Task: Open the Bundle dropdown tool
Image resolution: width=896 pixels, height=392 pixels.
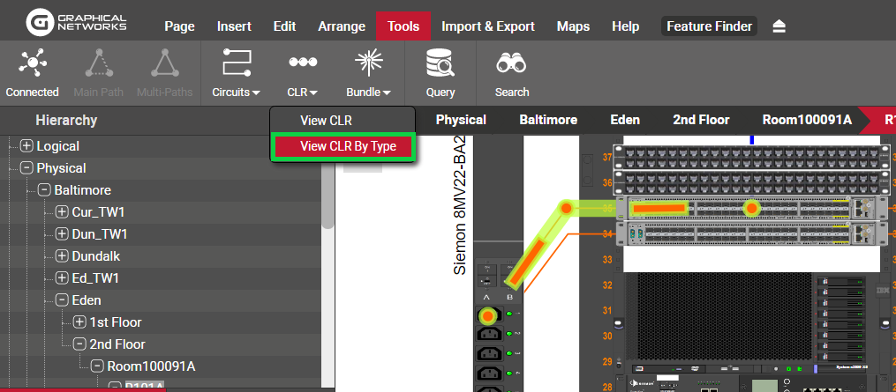Action: tap(368, 72)
